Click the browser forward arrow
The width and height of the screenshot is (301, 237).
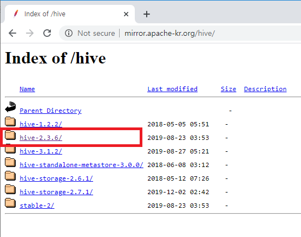coord(30,33)
